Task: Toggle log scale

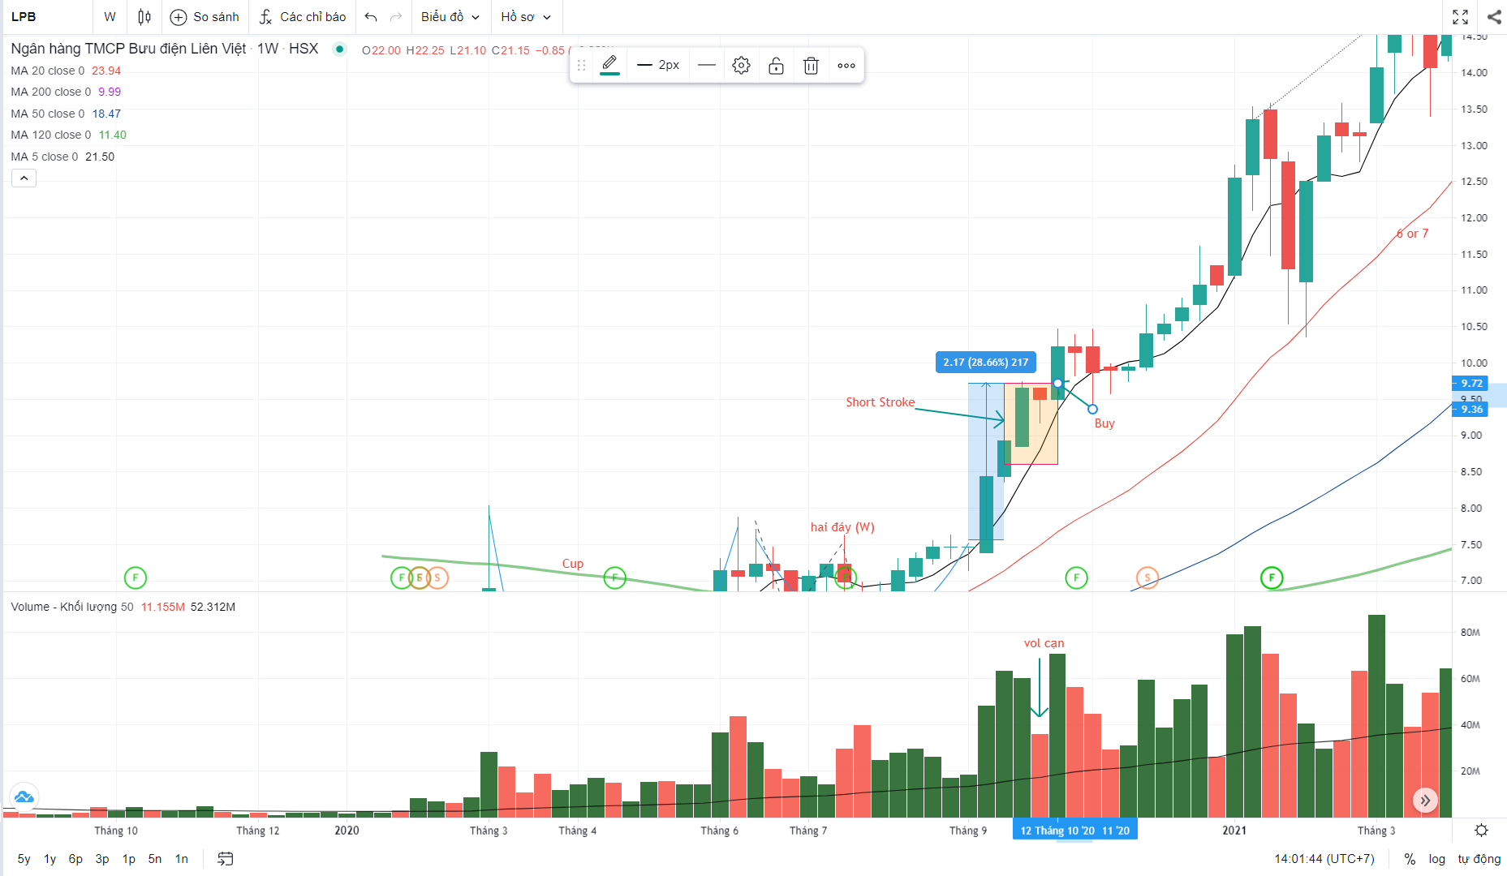Action: 1436,859
